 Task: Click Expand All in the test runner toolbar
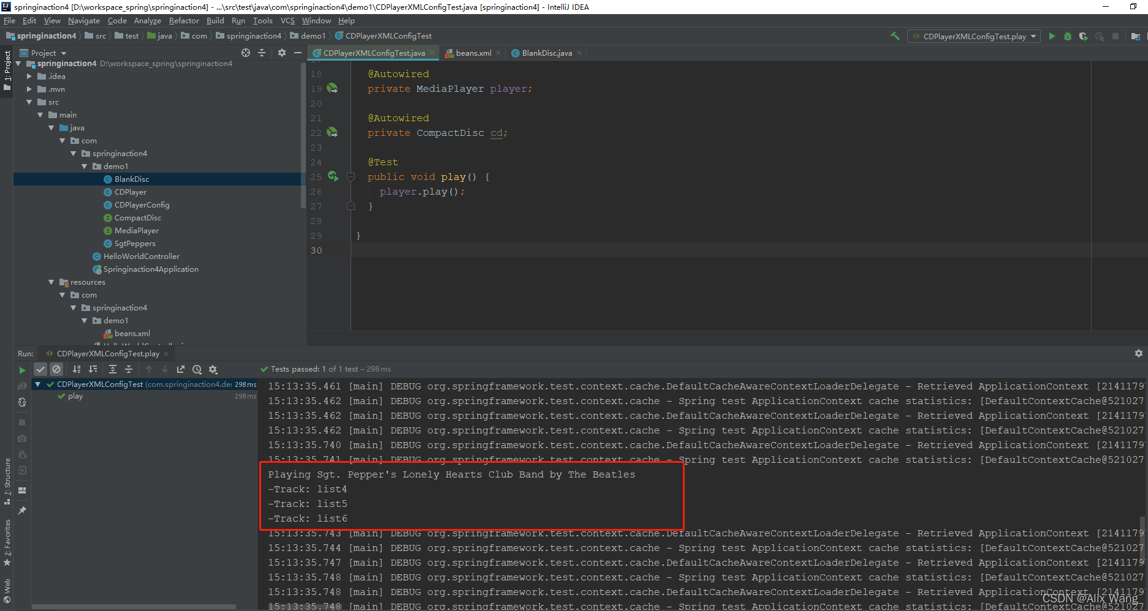[113, 369]
